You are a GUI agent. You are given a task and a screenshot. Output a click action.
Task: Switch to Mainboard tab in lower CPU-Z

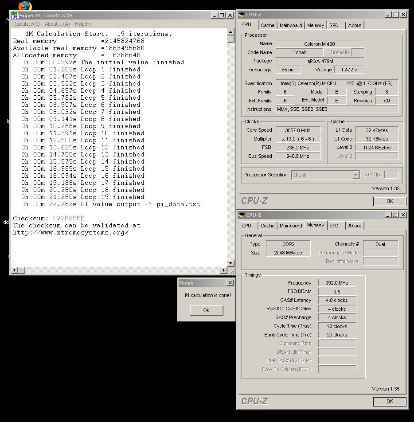pyautogui.click(x=291, y=226)
